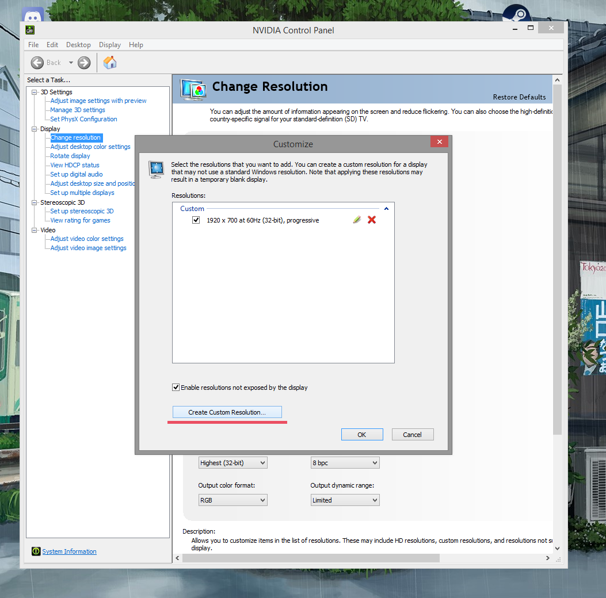The height and width of the screenshot is (598, 606).
Task: Collapse the Stereoscopic 3D tree node
Action: (x=34, y=202)
